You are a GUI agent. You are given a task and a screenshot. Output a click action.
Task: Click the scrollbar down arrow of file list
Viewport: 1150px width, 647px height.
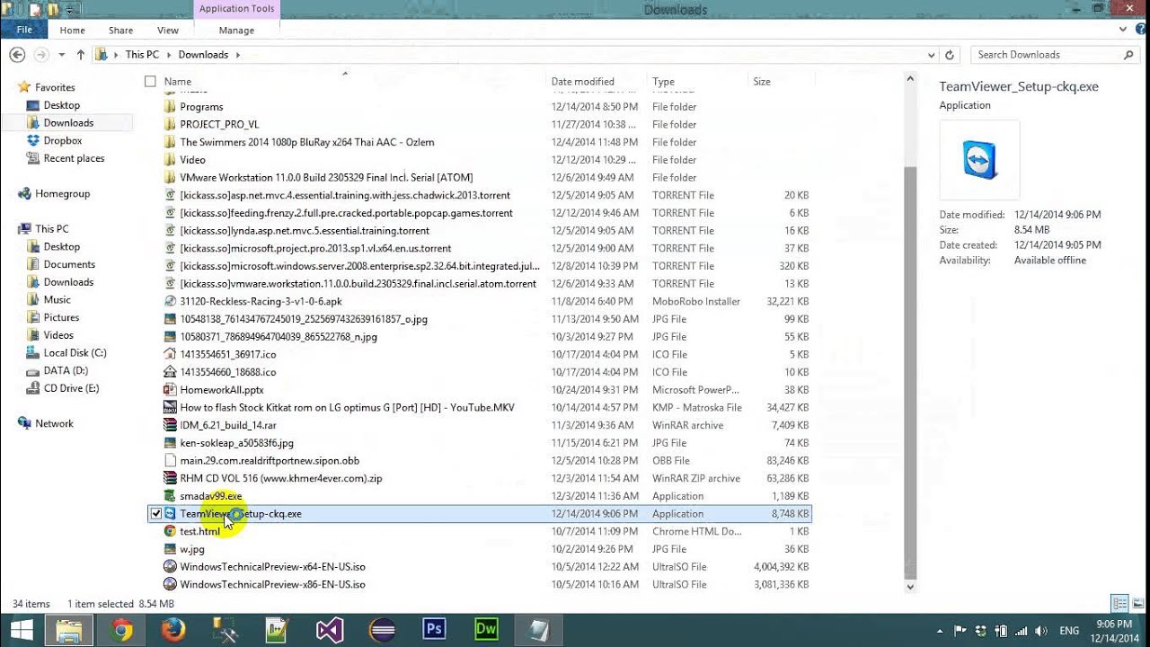pyautogui.click(x=910, y=587)
